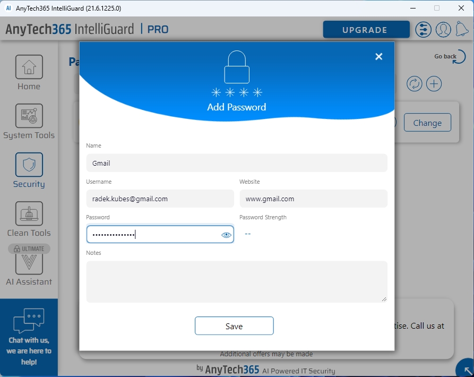Open the settings sliders icon
This screenshot has width=474, height=377.
pyautogui.click(x=423, y=30)
